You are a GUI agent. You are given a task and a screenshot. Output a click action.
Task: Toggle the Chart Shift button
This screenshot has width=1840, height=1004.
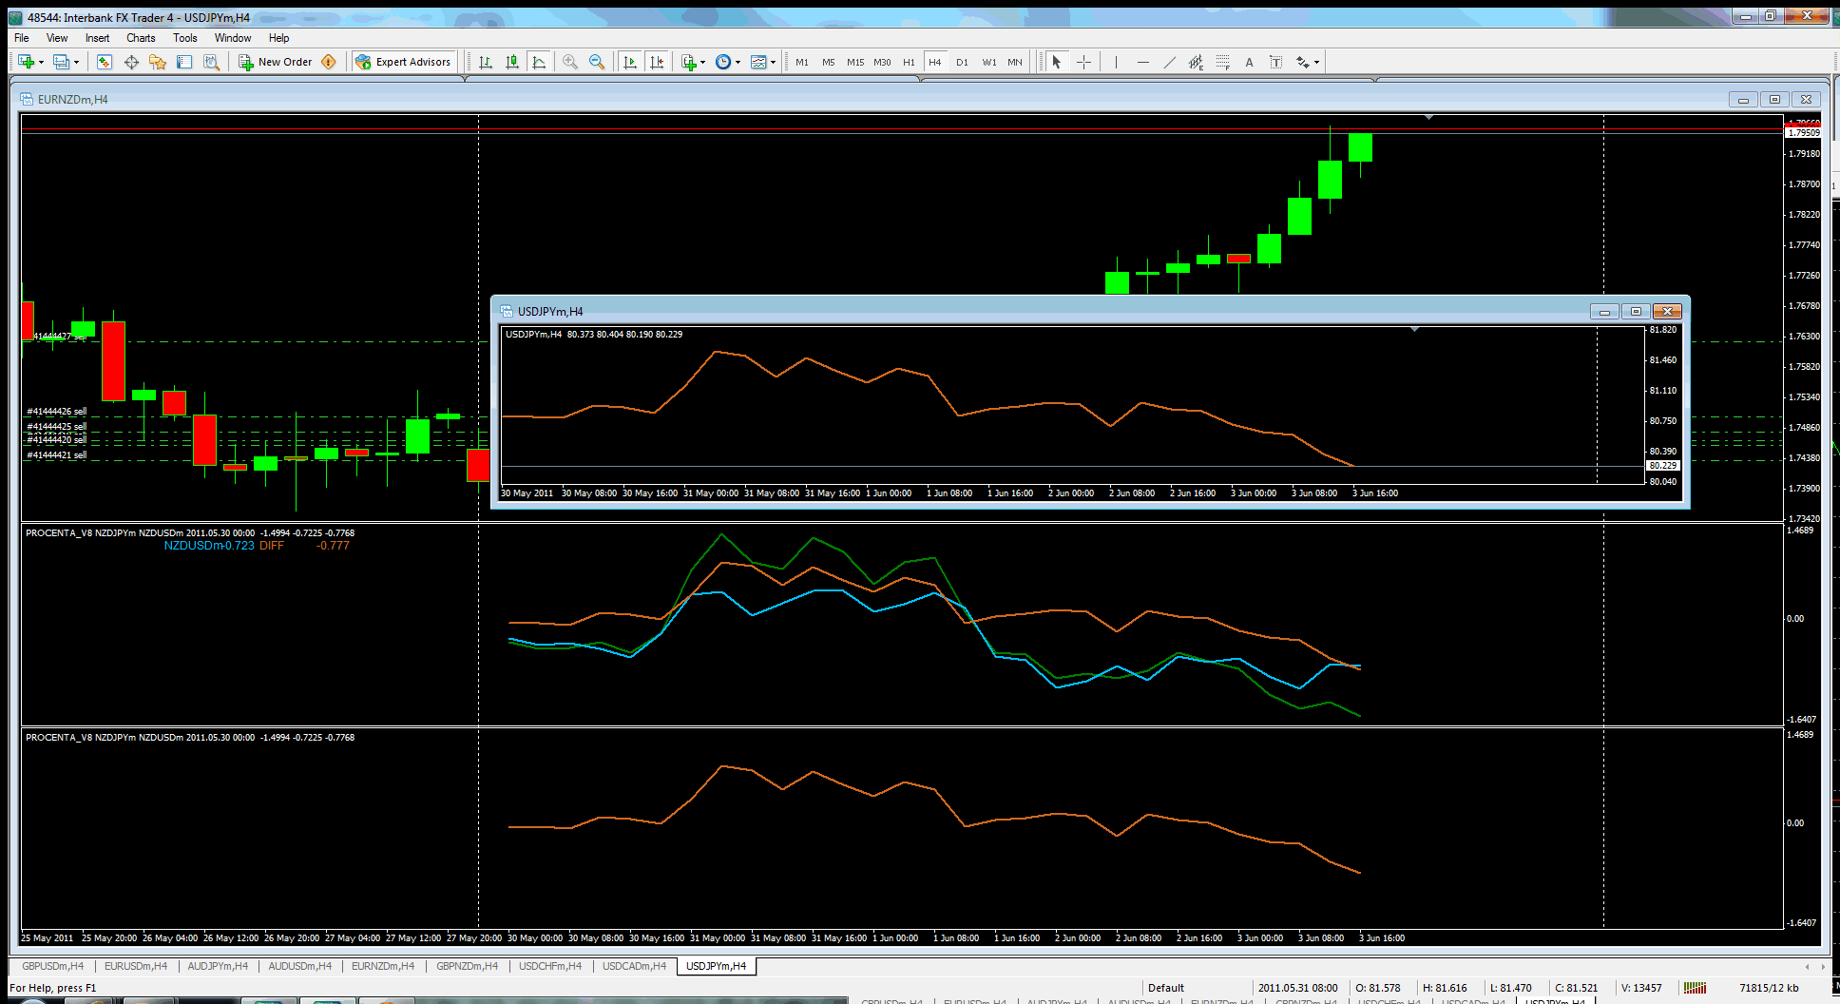click(656, 62)
